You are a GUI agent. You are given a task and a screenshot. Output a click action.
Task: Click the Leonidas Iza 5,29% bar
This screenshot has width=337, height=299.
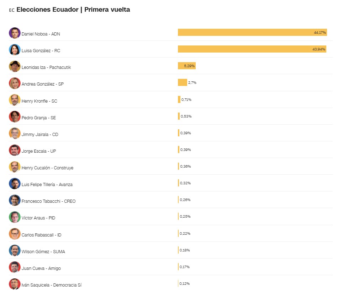[x=186, y=66]
